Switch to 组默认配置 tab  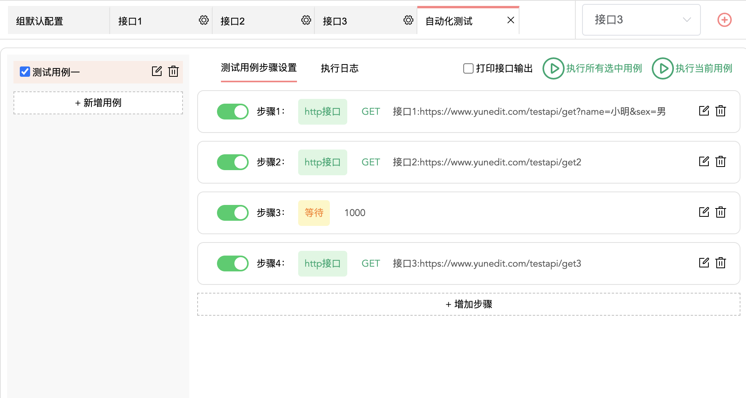point(59,21)
